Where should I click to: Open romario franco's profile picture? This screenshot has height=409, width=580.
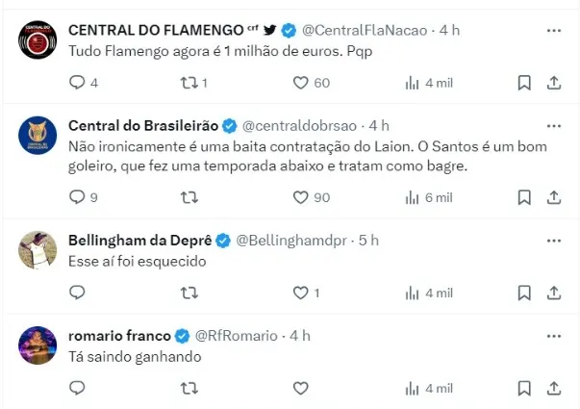(x=38, y=345)
